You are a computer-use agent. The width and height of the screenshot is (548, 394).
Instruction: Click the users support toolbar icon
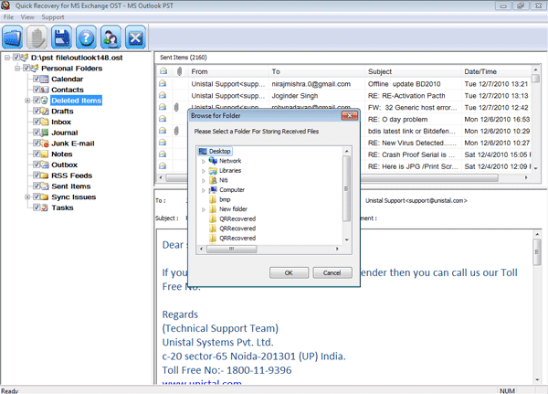[x=111, y=37]
